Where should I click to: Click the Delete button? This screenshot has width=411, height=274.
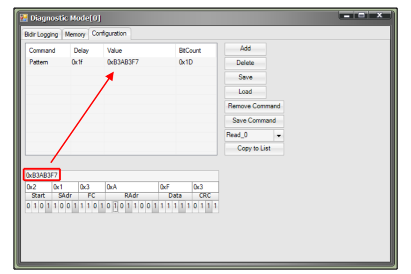click(245, 63)
